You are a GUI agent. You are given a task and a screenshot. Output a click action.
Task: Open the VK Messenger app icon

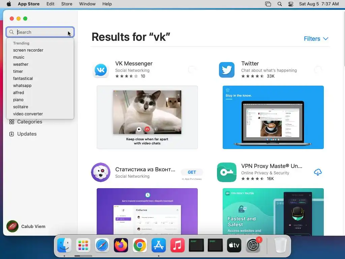tap(101, 70)
